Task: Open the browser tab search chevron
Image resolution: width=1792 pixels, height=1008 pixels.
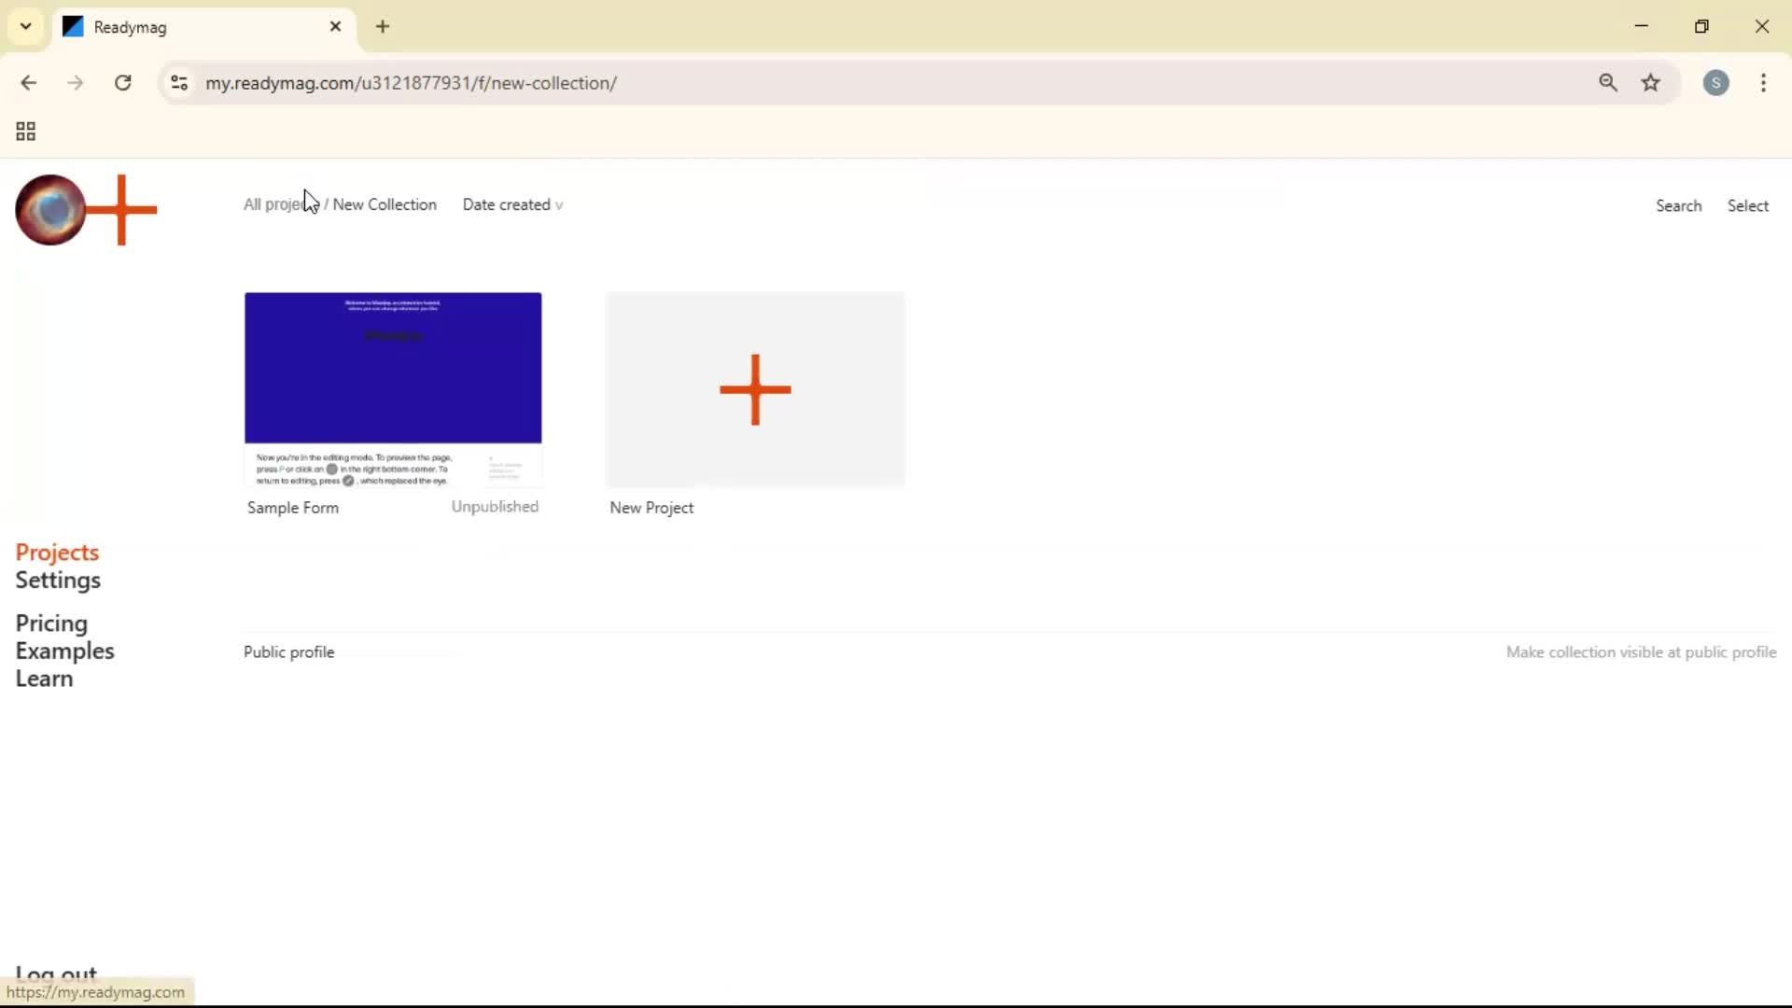Action: coord(25,26)
